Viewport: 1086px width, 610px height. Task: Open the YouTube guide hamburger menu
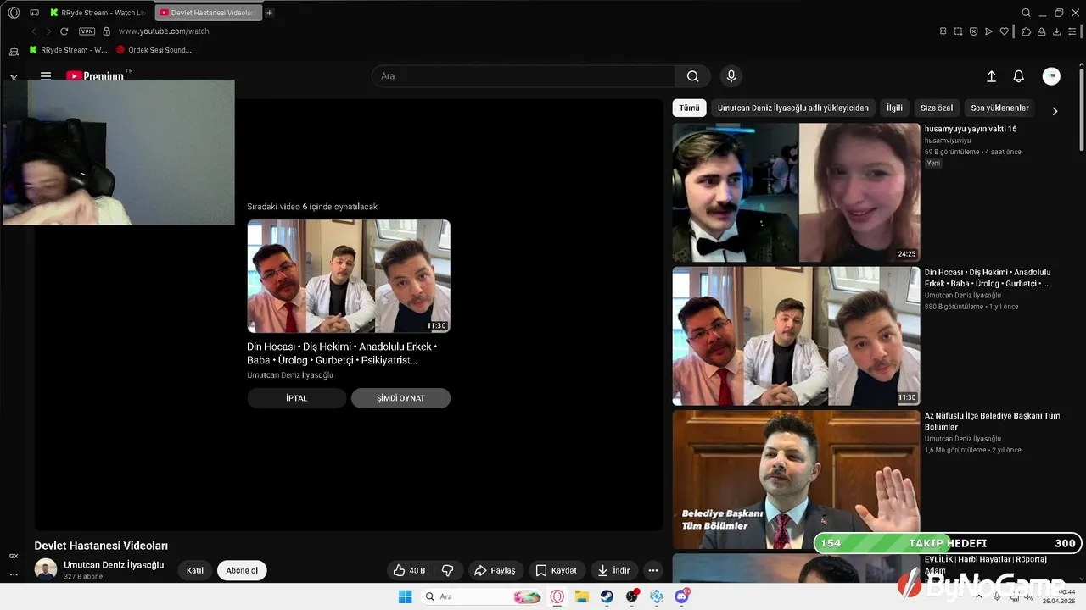[x=46, y=75]
